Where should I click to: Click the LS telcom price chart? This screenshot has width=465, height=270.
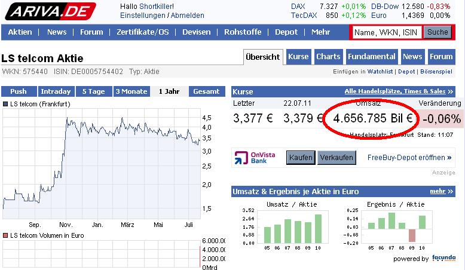pos(102,164)
